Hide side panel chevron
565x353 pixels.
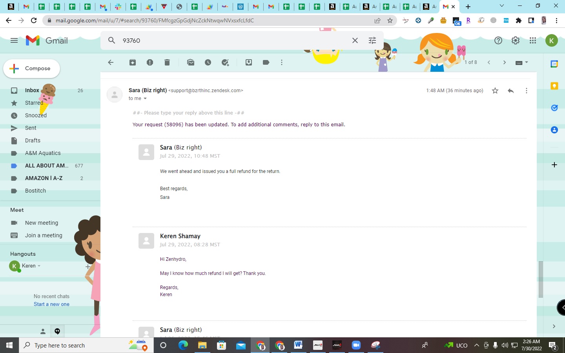(554, 326)
